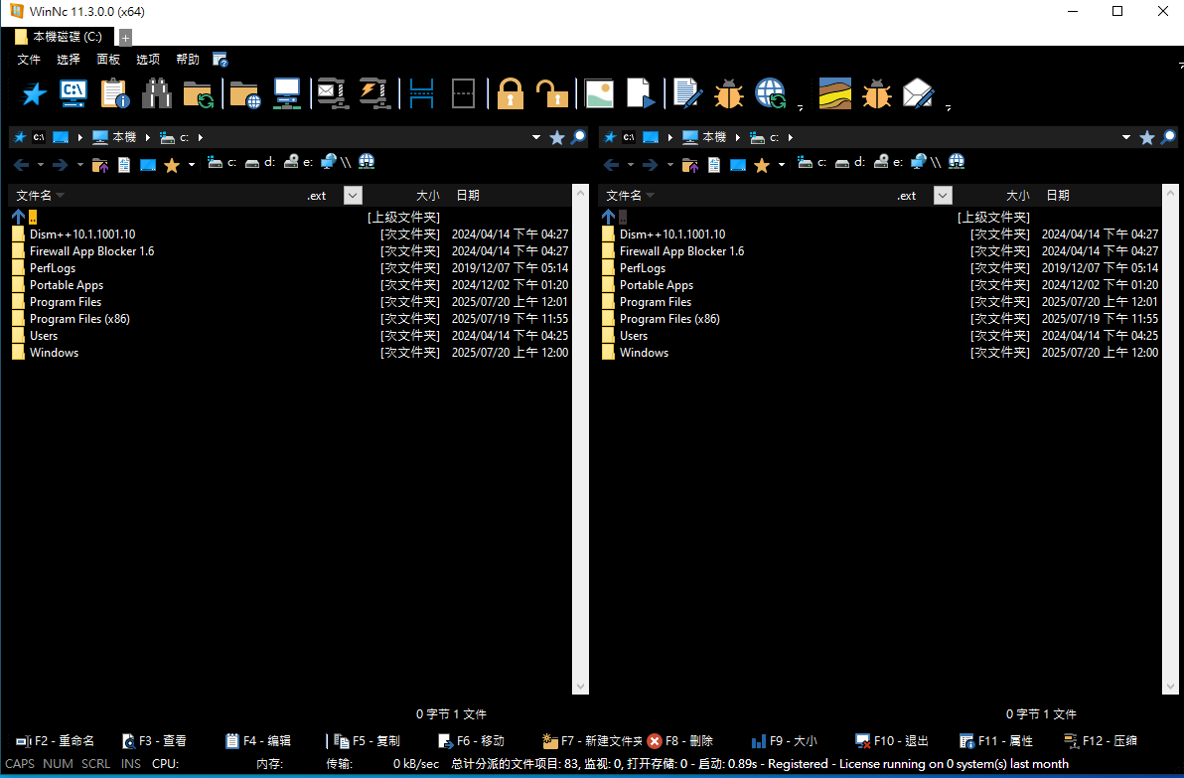This screenshot has width=1184, height=778.
Task: Open the 选择 menu
Action: (69, 59)
